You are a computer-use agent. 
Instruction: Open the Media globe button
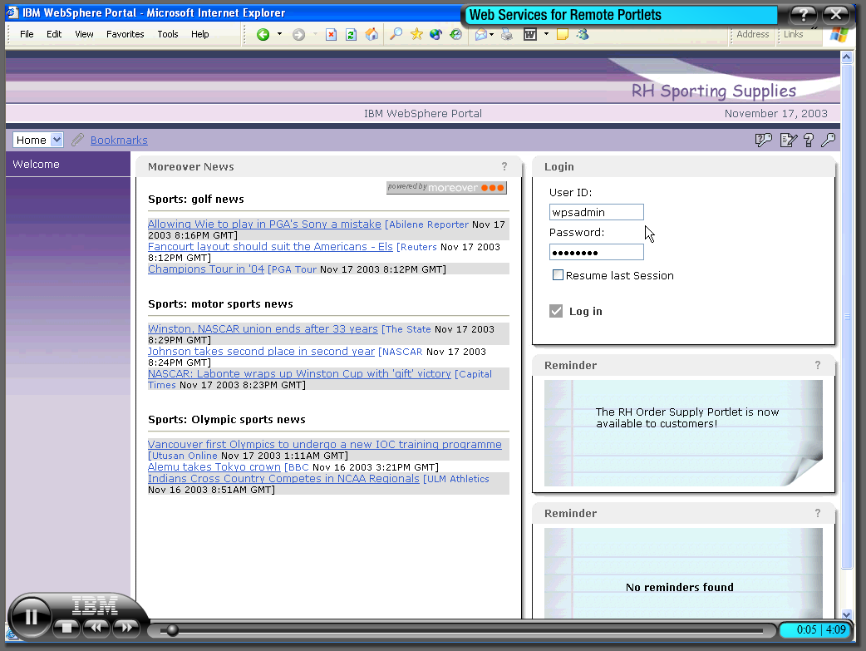coord(435,34)
